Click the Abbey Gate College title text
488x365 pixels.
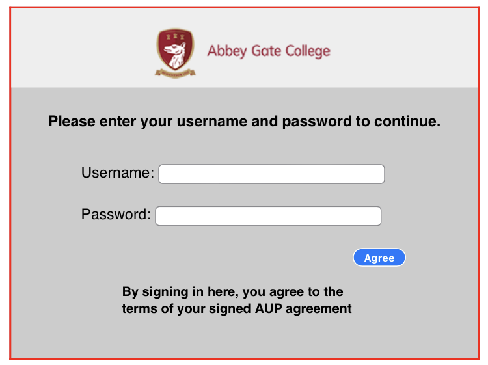tap(269, 51)
